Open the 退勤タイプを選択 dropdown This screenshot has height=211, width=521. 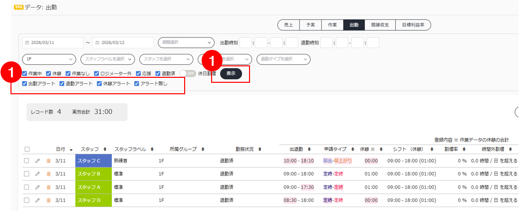click(283, 59)
